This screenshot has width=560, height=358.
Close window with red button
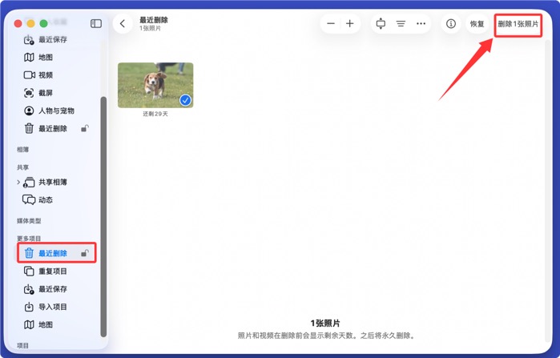(x=18, y=23)
